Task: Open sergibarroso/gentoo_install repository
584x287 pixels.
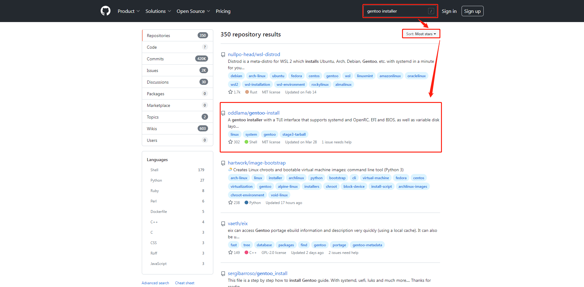Action: 257,273
